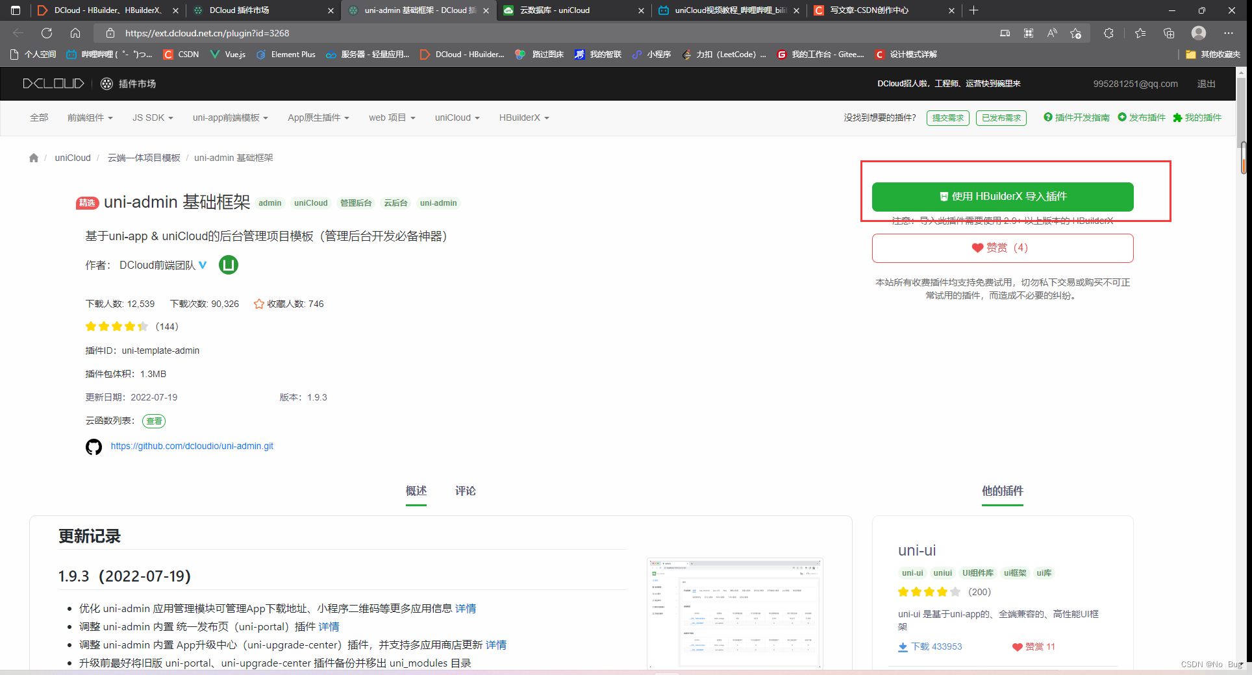The height and width of the screenshot is (675, 1252).
Task: Expand the HBuilderX nav dropdown
Action: coord(524,117)
